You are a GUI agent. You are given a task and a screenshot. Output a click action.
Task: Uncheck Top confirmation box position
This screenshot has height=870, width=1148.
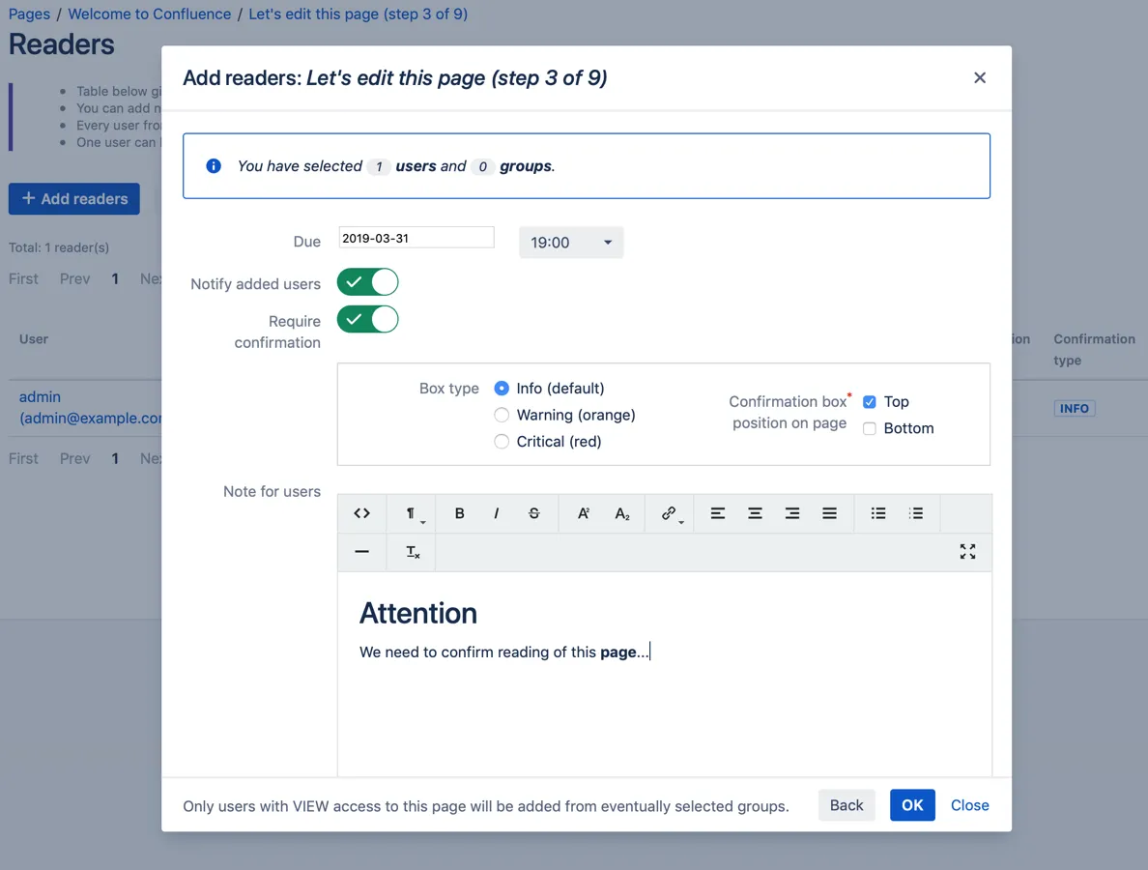(x=870, y=402)
